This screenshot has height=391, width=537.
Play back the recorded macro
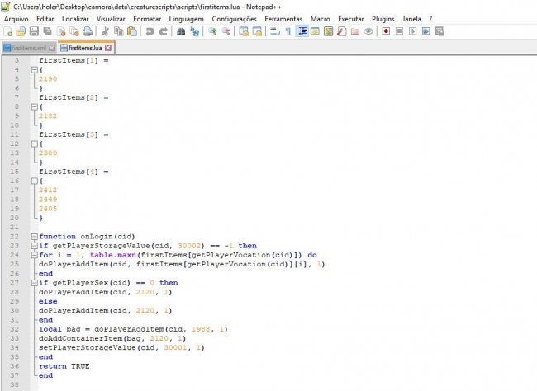coord(412,31)
